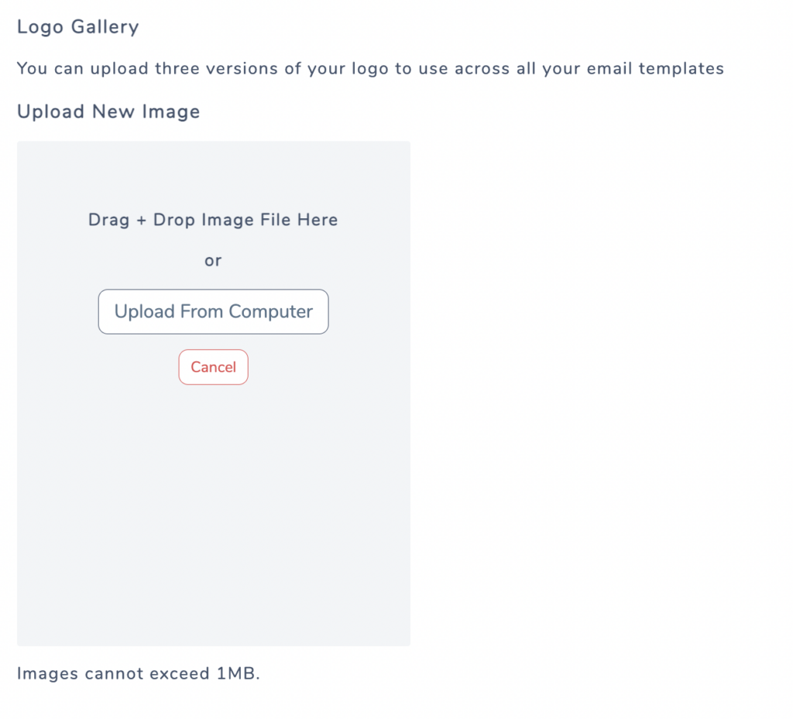Viewport: 793px width, 719px height.
Task: Click the "or" separator text
Action: click(x=213, y=261)
